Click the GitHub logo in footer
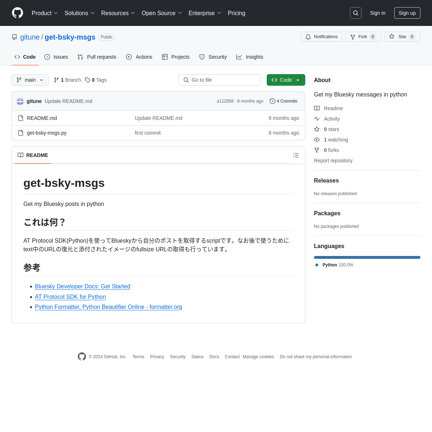432x432 pixels. coord(82,356)
